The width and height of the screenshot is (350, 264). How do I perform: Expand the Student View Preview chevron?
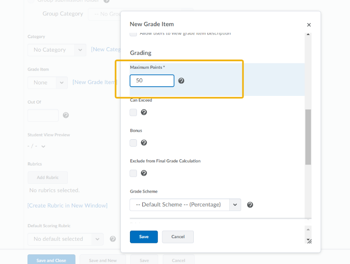click(43, 146)
